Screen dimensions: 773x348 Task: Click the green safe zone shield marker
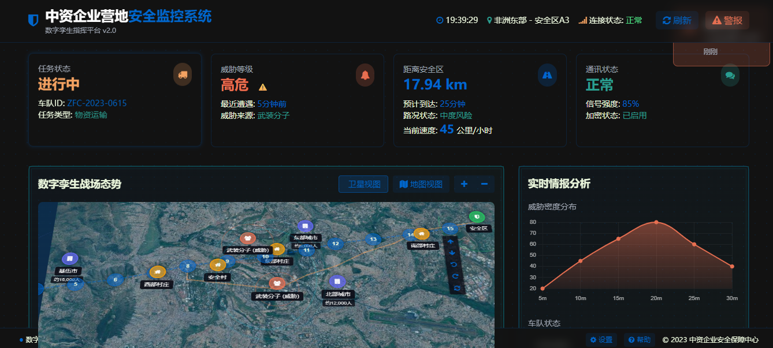point(477,216)
